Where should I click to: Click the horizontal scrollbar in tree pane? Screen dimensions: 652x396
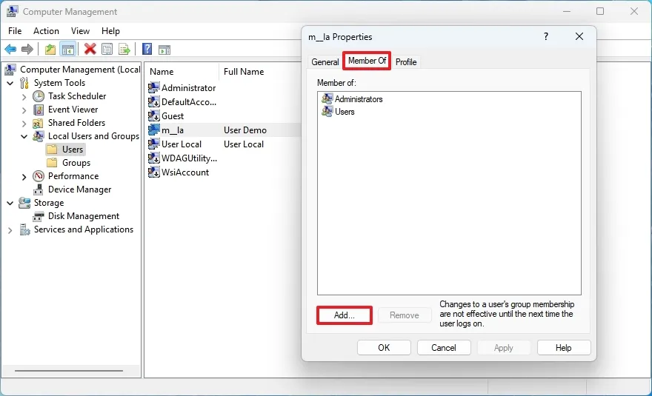[x=69, y=371]
